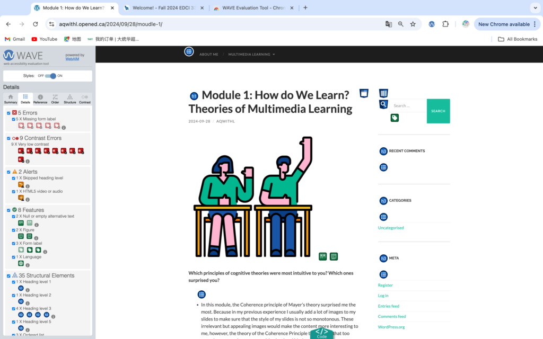Select the WAVE Structure tab
The width and height of the screenshot is (543, 339).
[x=69, y=99]
